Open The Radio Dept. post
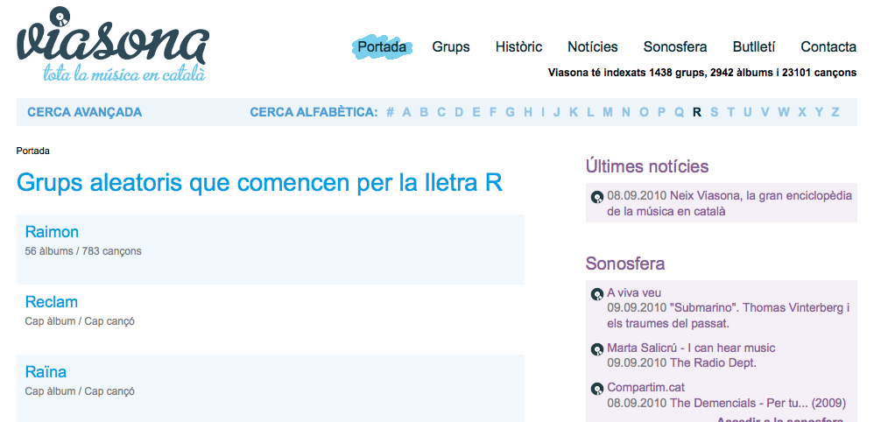Viewport: 881px width, 422px height. [x=714, y=362]
